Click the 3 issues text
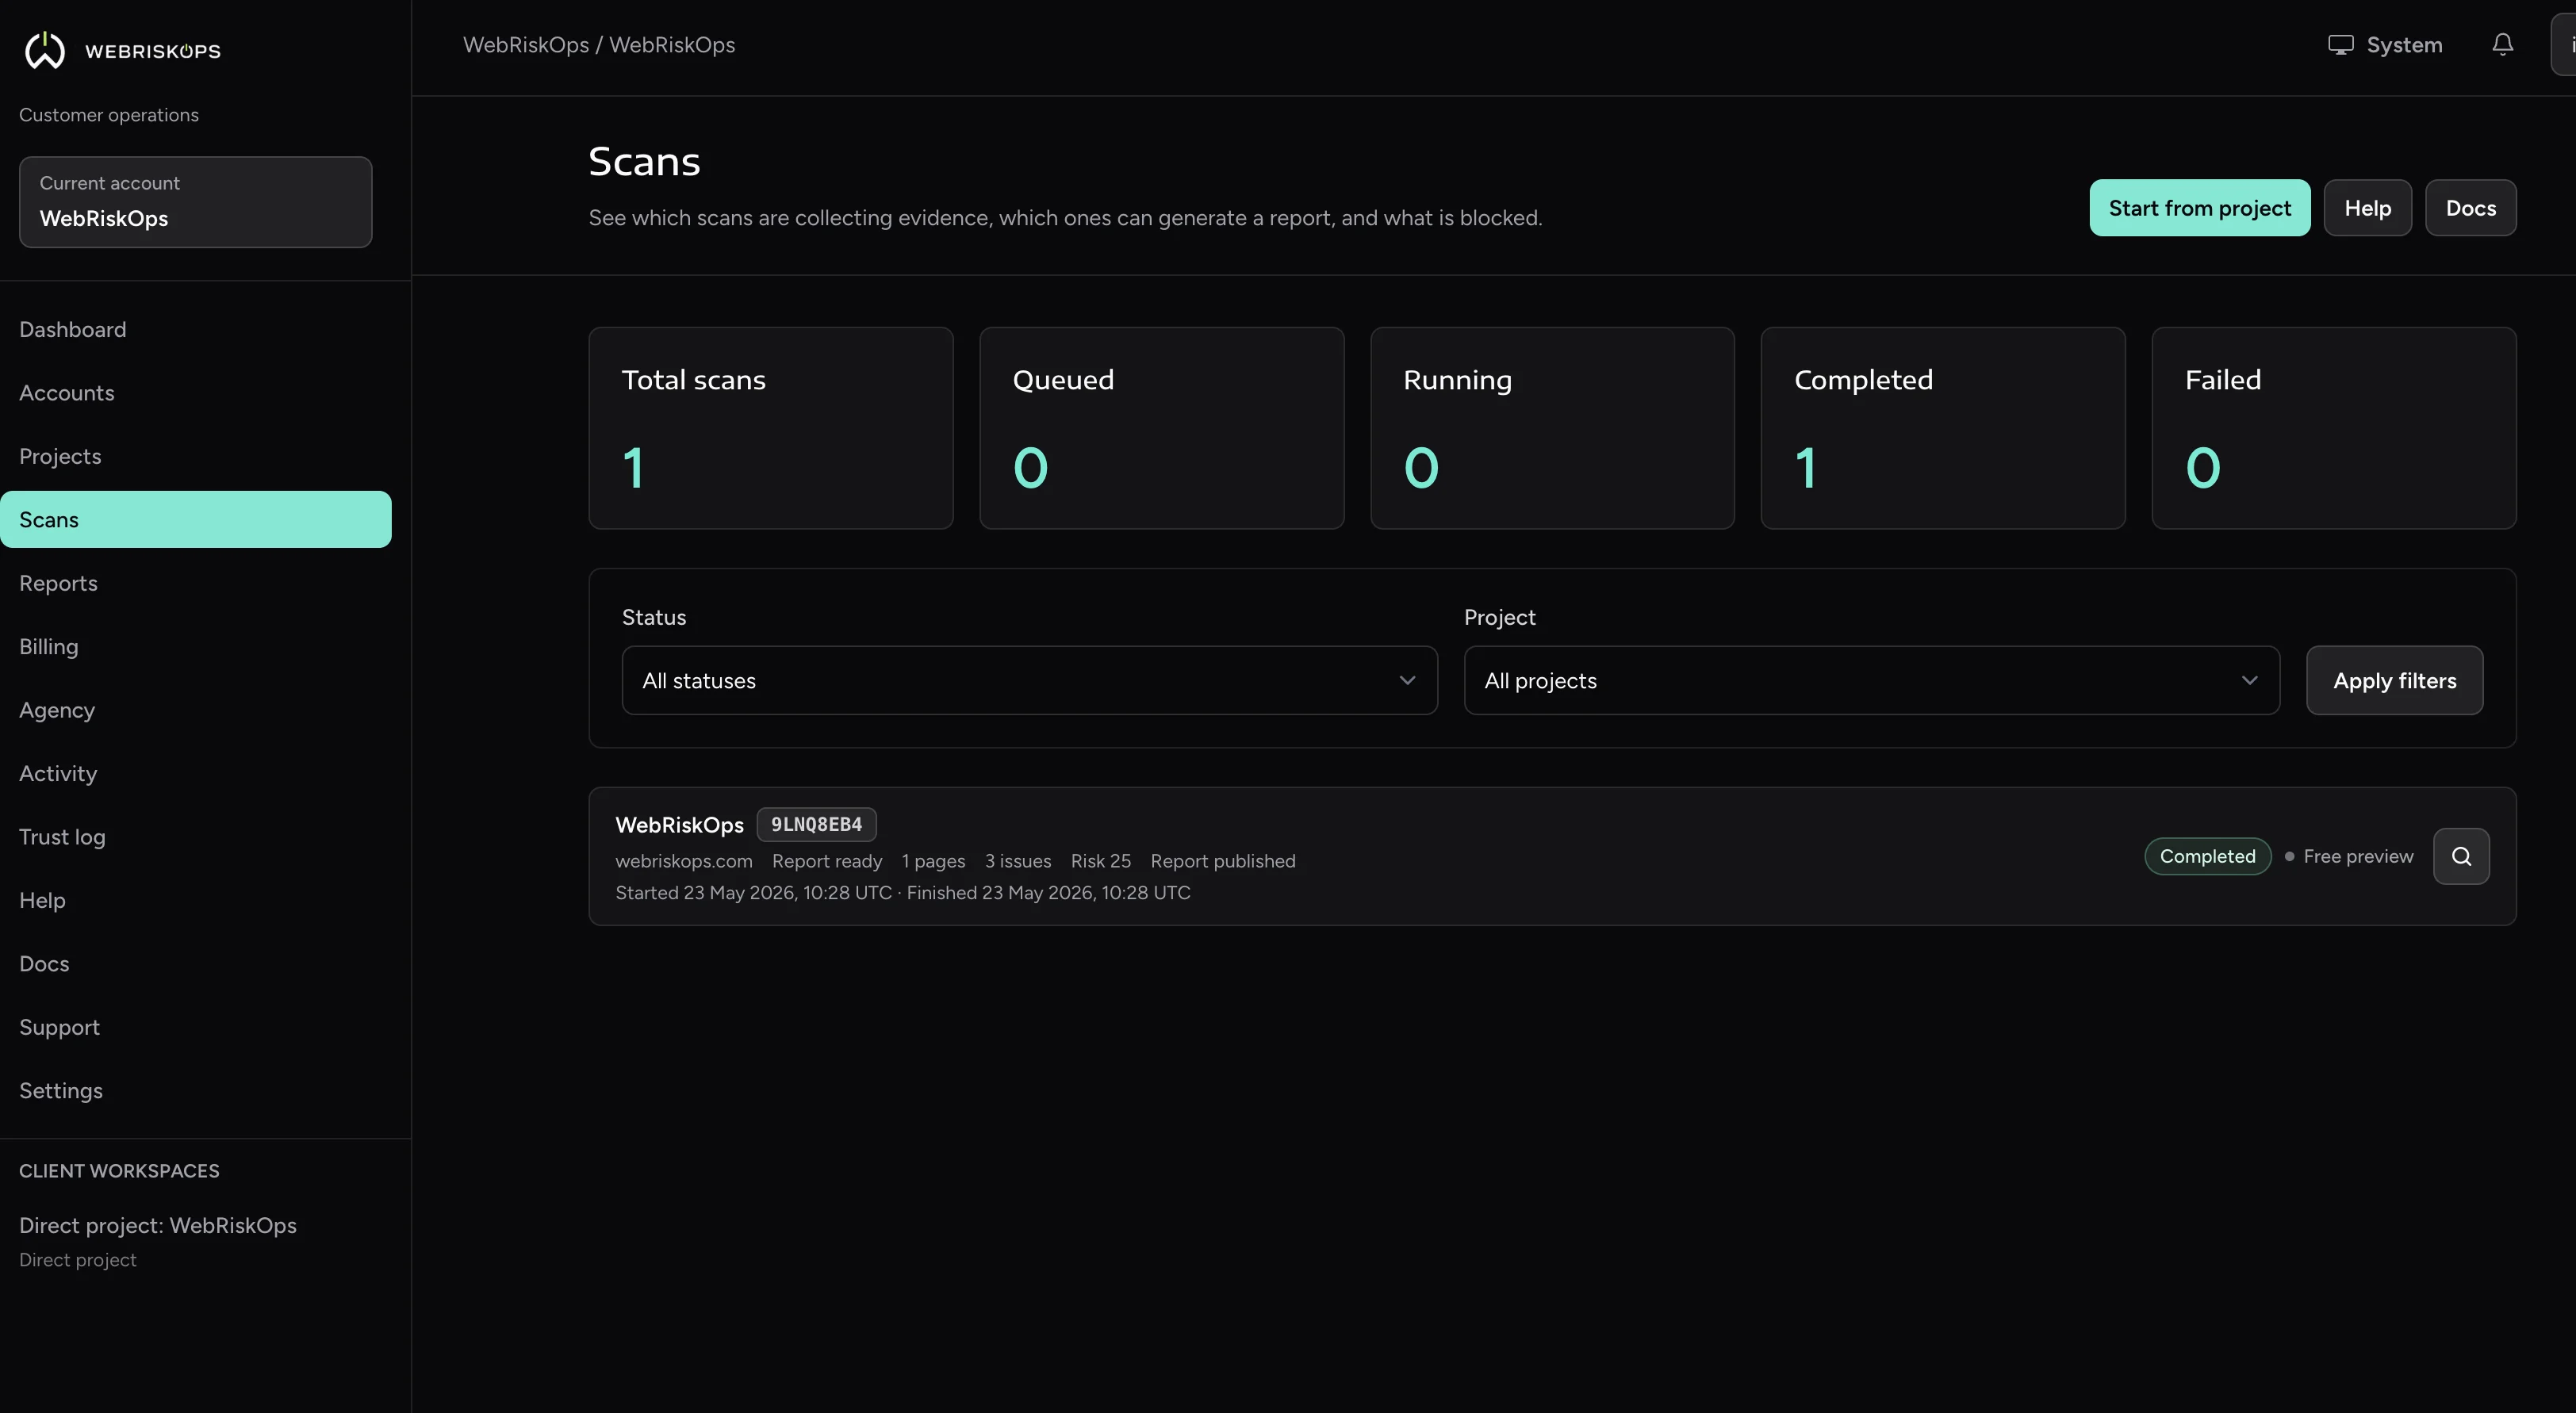The width and height of the screenshot is (2576, 1413). (1018, 861)
